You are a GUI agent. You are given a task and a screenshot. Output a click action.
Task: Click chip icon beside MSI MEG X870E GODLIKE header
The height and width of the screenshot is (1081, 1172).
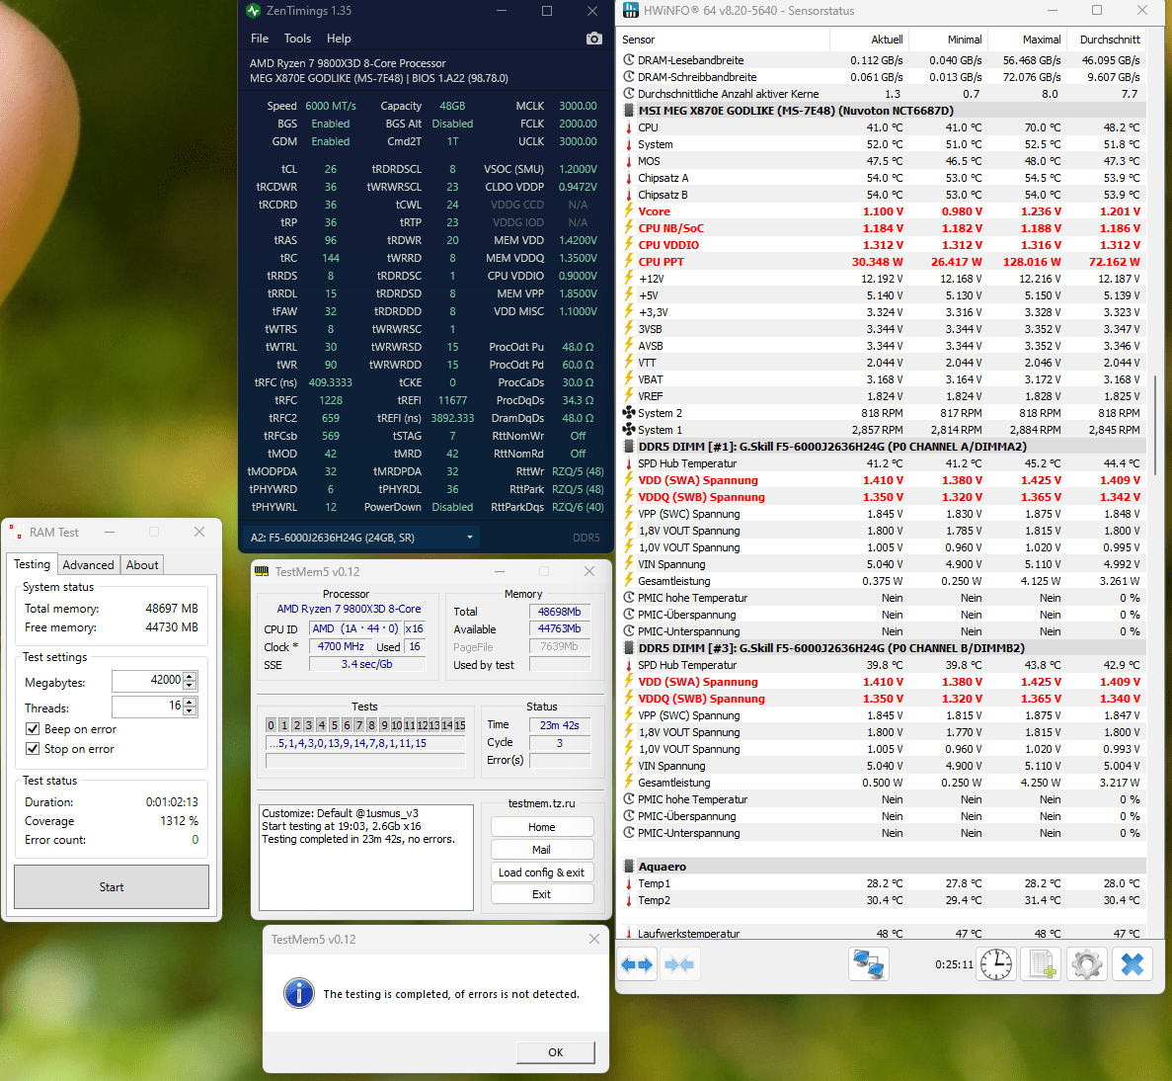point(629,111)
